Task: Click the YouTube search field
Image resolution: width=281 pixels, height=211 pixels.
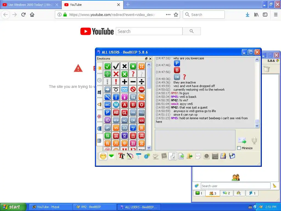Action: coord(149,31)
